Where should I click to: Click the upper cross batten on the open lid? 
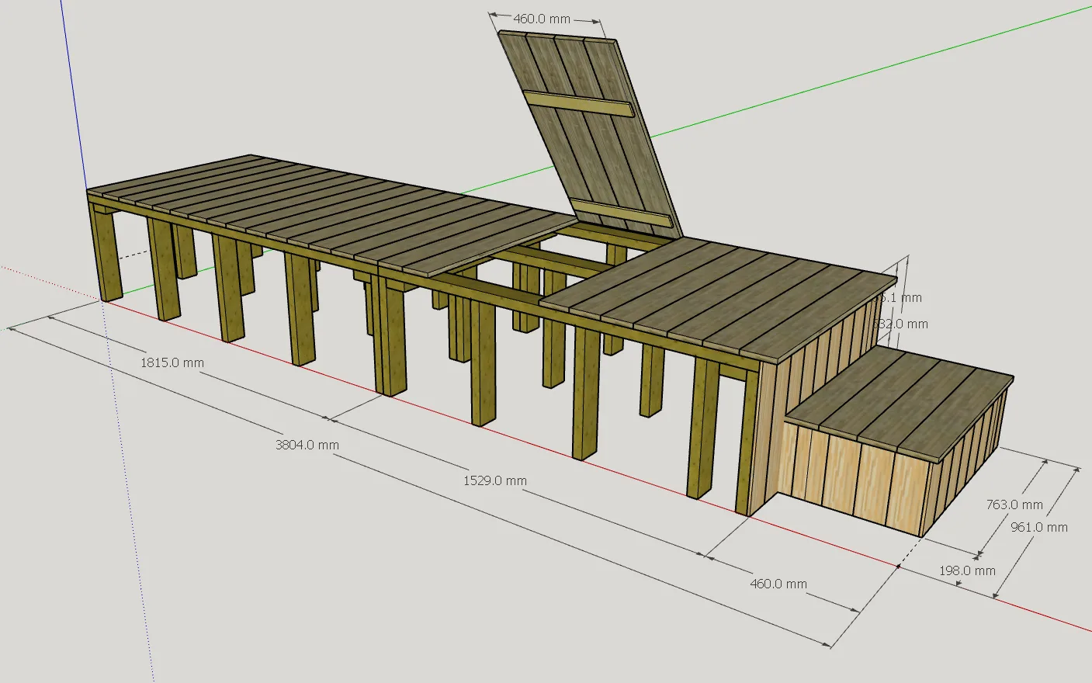[x=578, y=104]
